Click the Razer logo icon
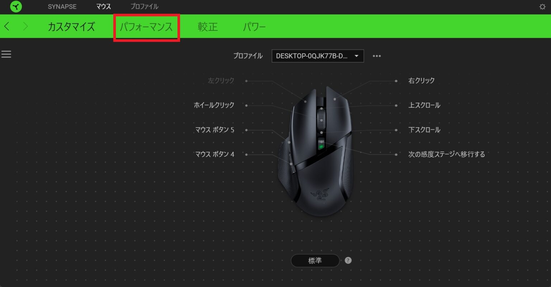This screenshot has width=551, height=287. 16,6
